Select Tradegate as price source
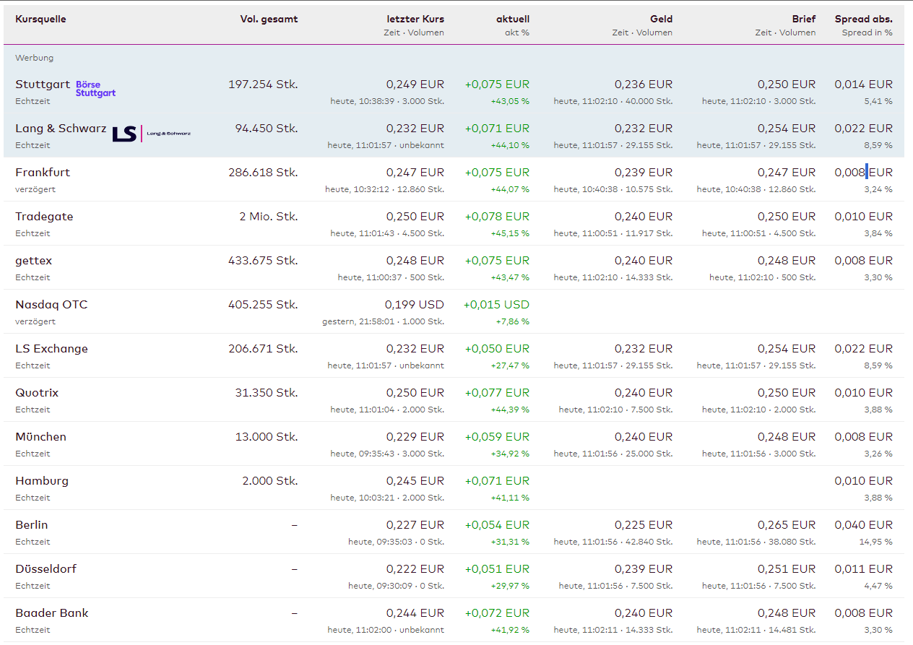This screenshot has width=913, height=645. coord(44,217)
